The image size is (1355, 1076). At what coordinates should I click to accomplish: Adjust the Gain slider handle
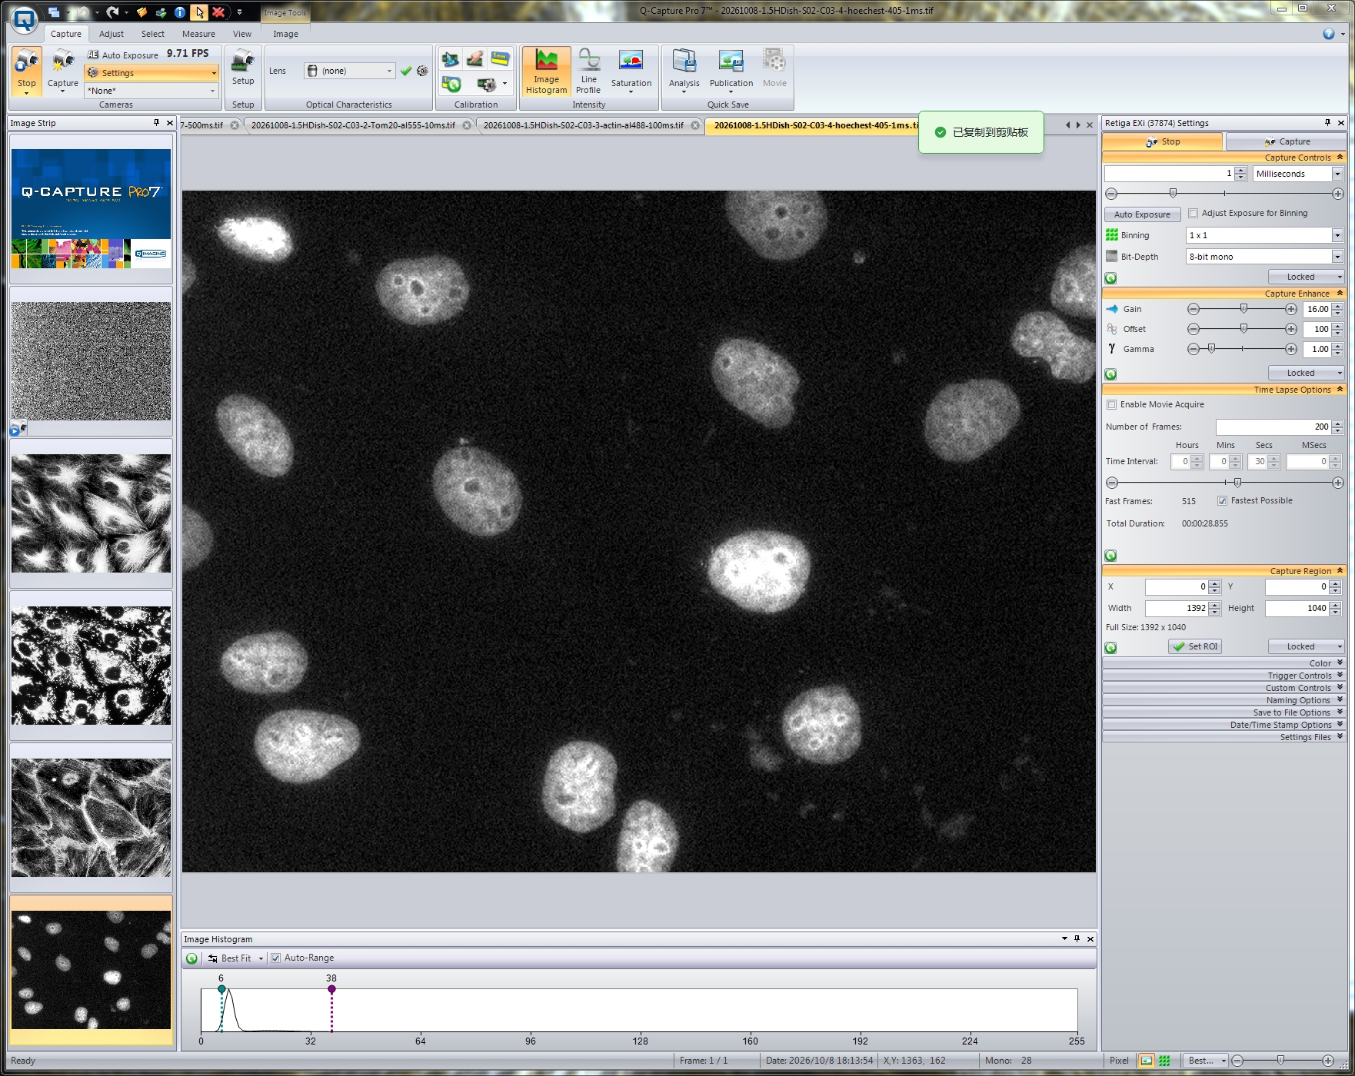(1243, 309)
